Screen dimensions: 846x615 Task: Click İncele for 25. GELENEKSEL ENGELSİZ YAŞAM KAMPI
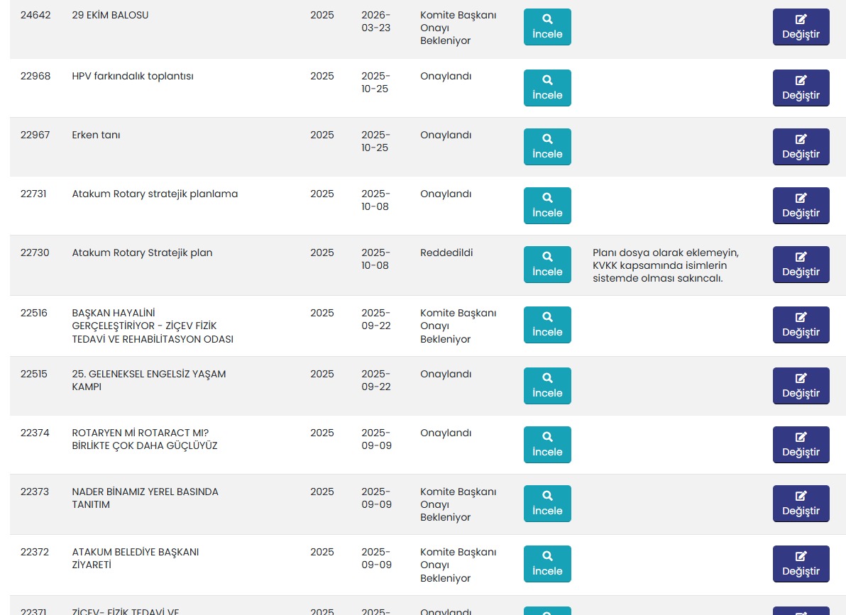[x=547, y=386]
